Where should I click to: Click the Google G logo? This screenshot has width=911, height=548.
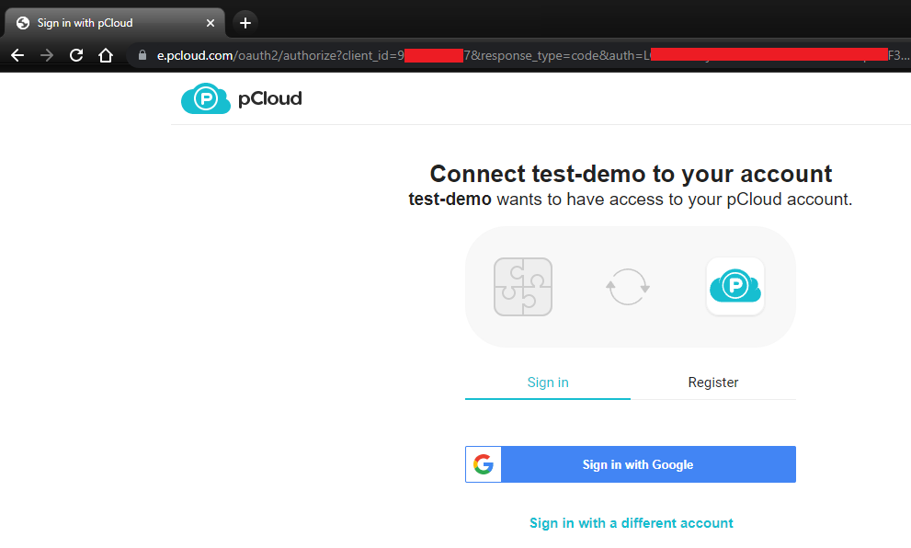(484, 464)
